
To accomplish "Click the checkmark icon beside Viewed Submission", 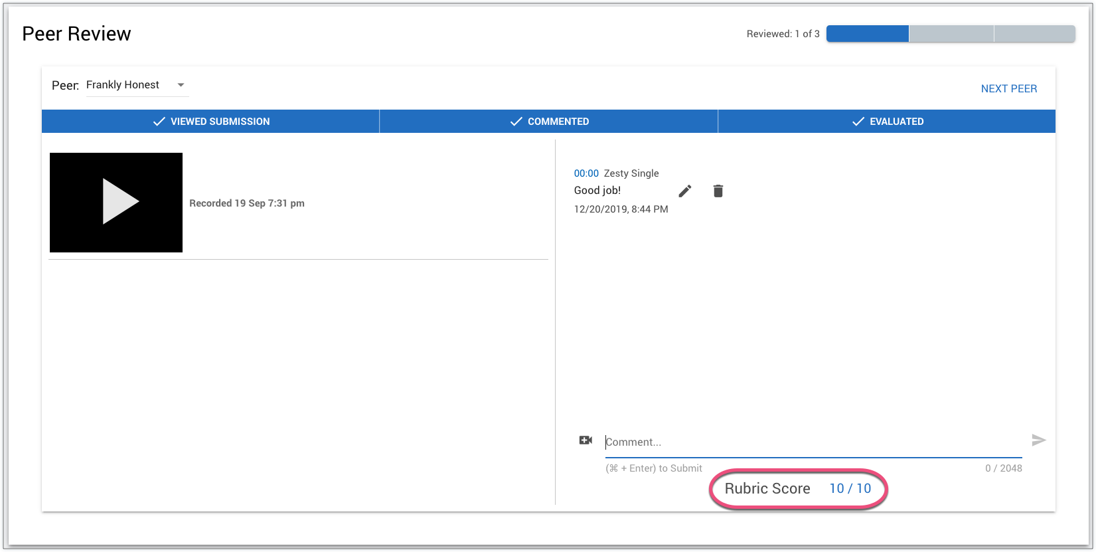I will pyautogui.click(x=159, y=122).
